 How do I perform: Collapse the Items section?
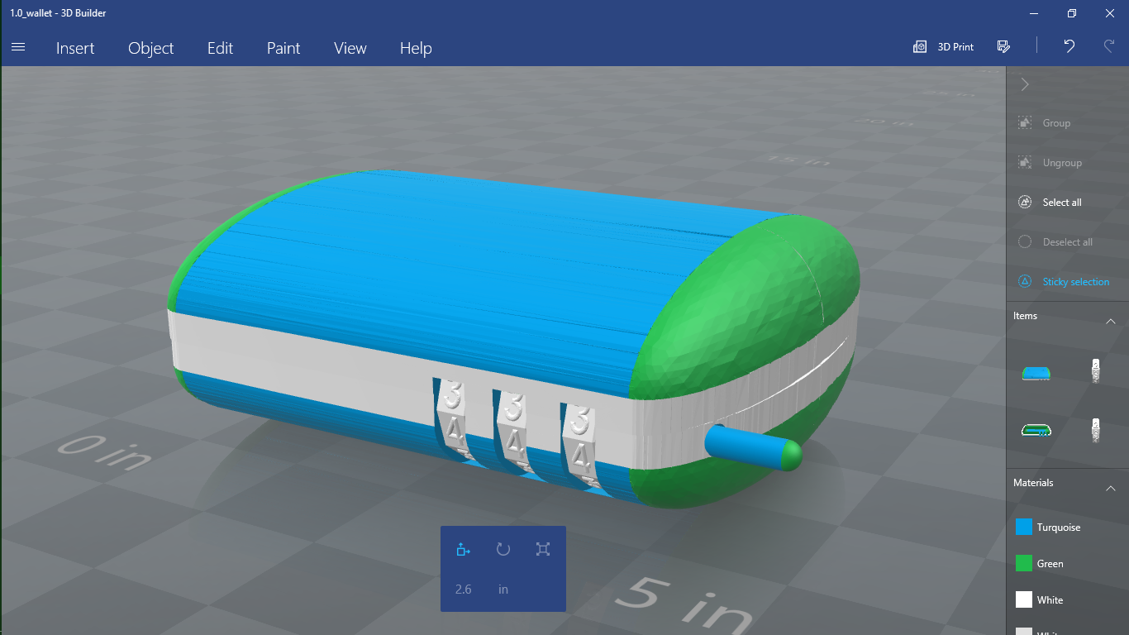point(1111,321)
